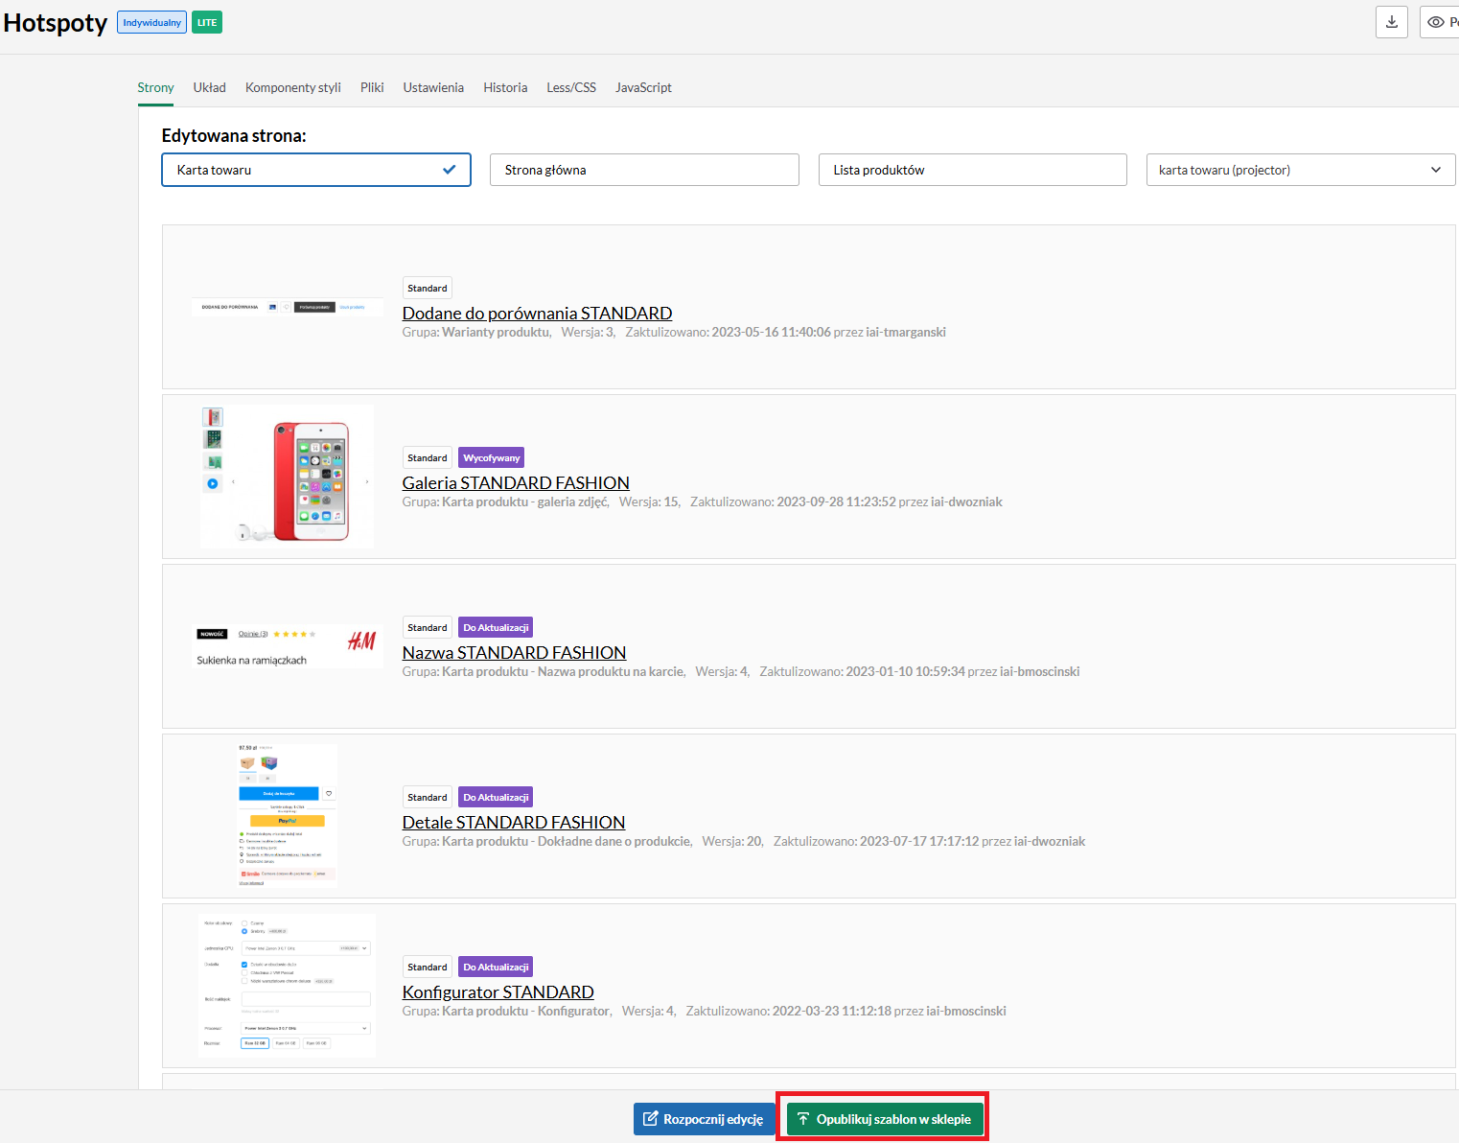The height and width of the screenshot is (1143, 1459).
Task: Open the Ustawienia tab
Action: (433, 87)
